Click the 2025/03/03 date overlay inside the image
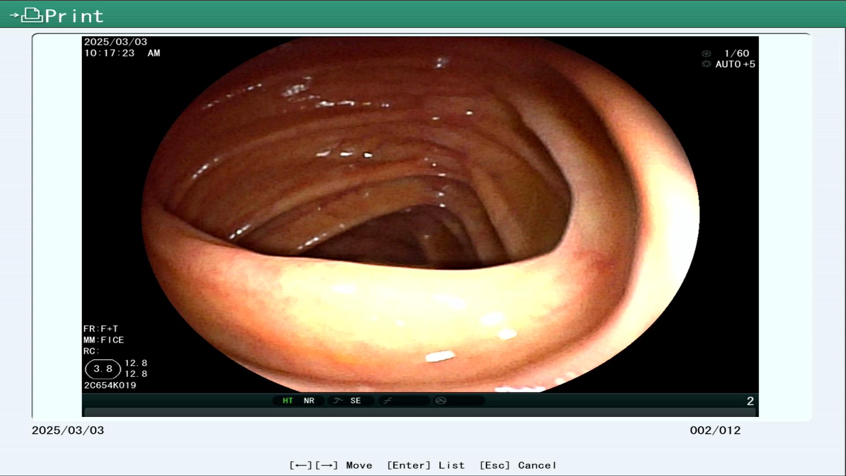Viewport: 846px width, 476px height. [115, 42]
